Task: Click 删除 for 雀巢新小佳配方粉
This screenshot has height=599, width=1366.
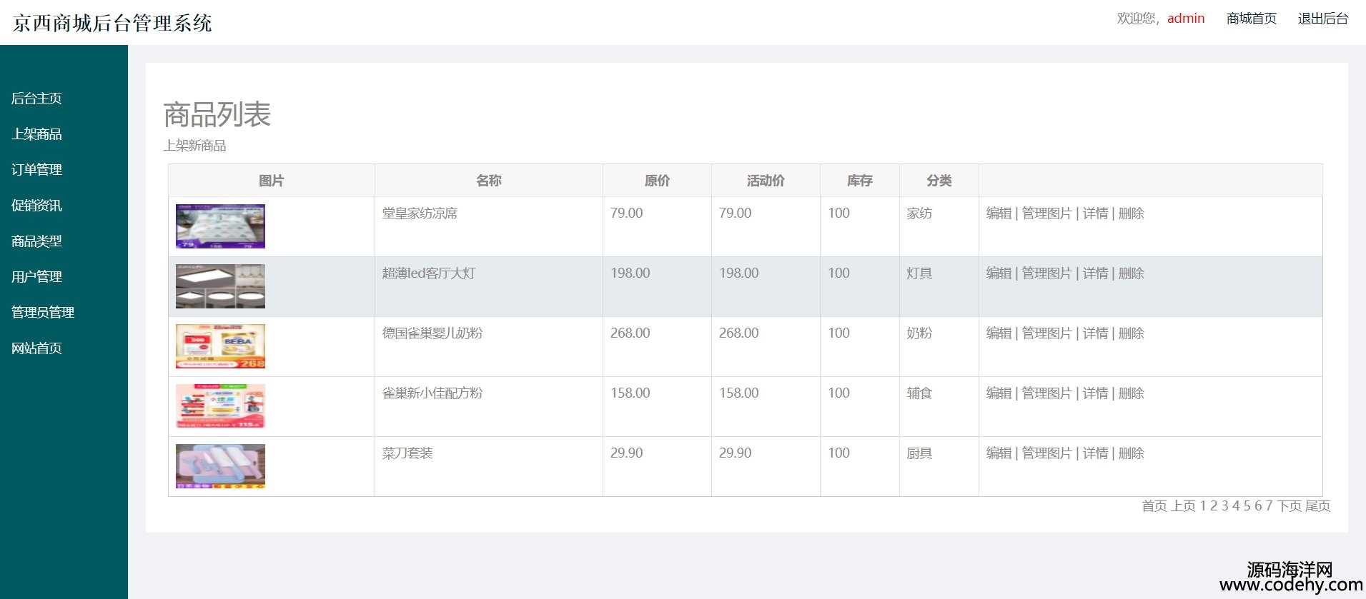Action: coord(1131,393)
